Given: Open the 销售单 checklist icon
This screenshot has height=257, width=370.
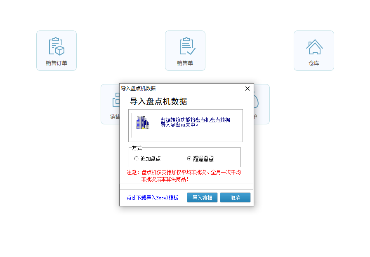Looking at the screenshot, I should pyautogui.click(x=185, y=47).
